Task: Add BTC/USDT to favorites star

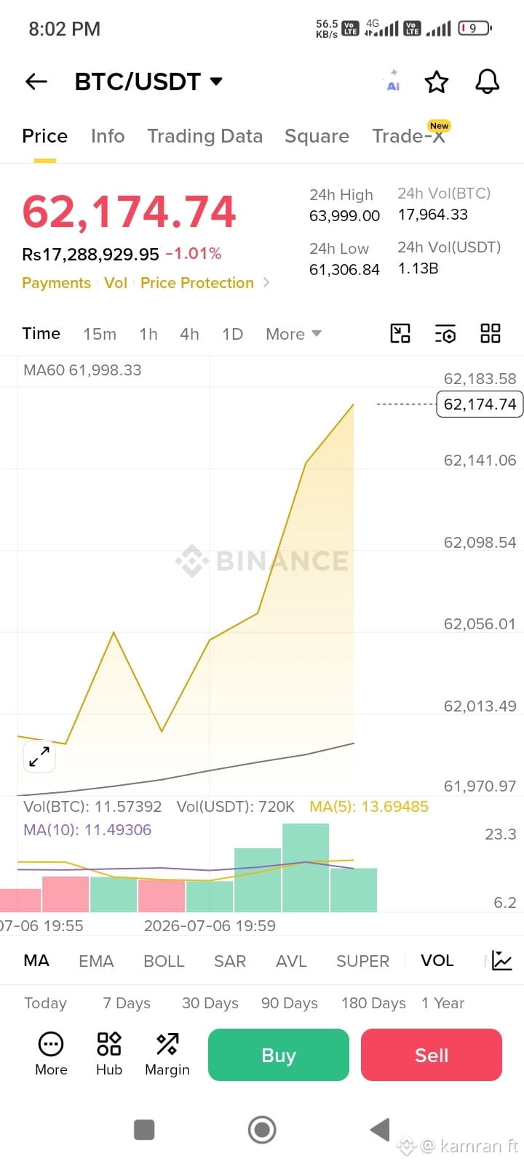Action: (437, 81)
